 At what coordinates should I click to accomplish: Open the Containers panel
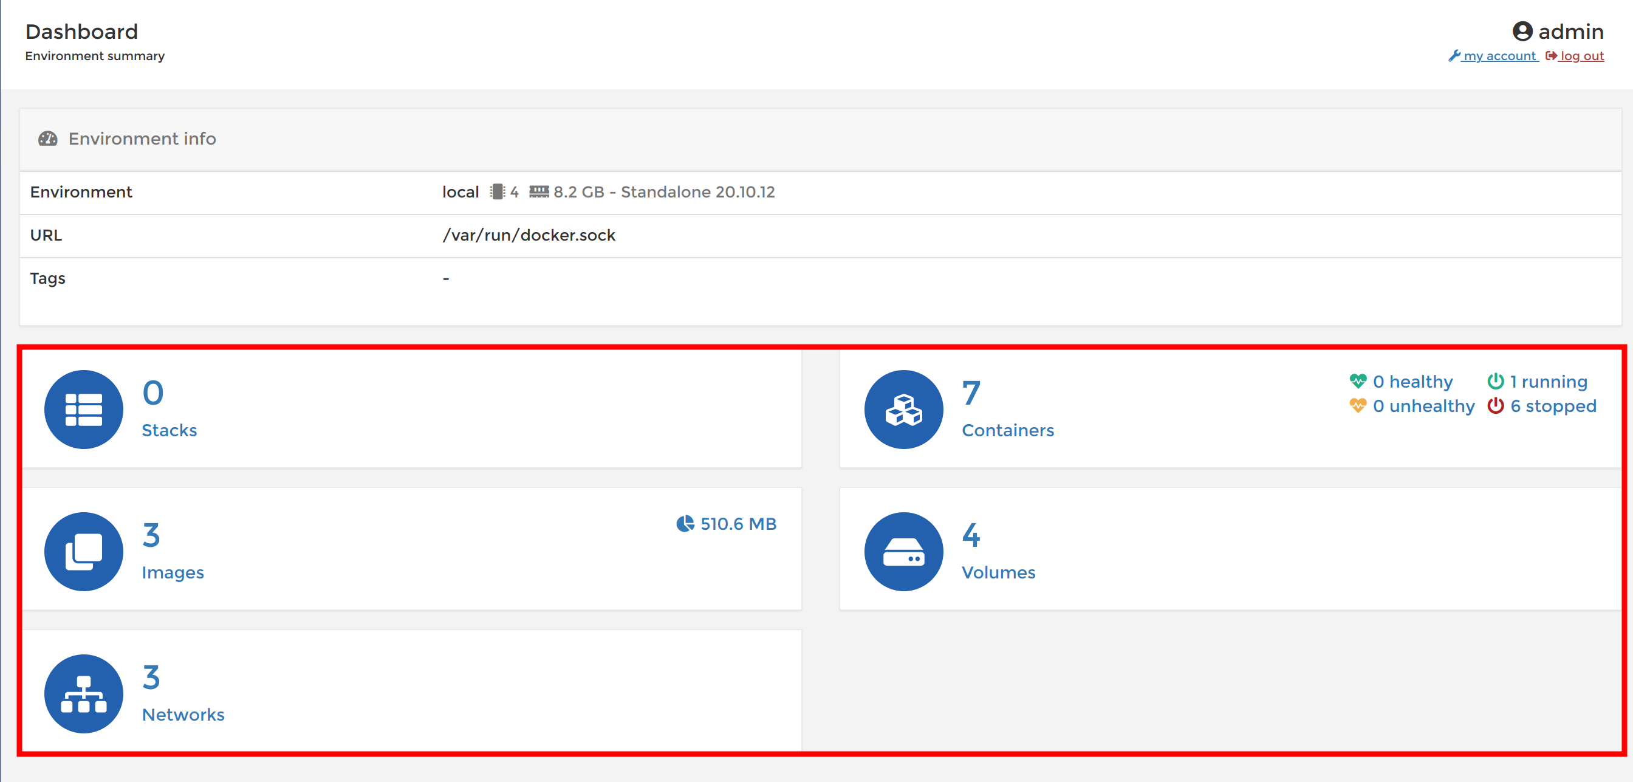pos(1008,430)
